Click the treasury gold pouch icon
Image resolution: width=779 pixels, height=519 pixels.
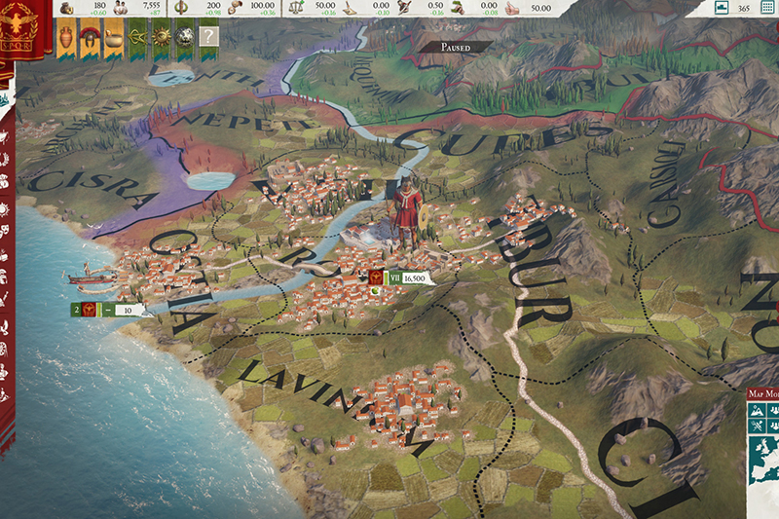click(67, 8)
